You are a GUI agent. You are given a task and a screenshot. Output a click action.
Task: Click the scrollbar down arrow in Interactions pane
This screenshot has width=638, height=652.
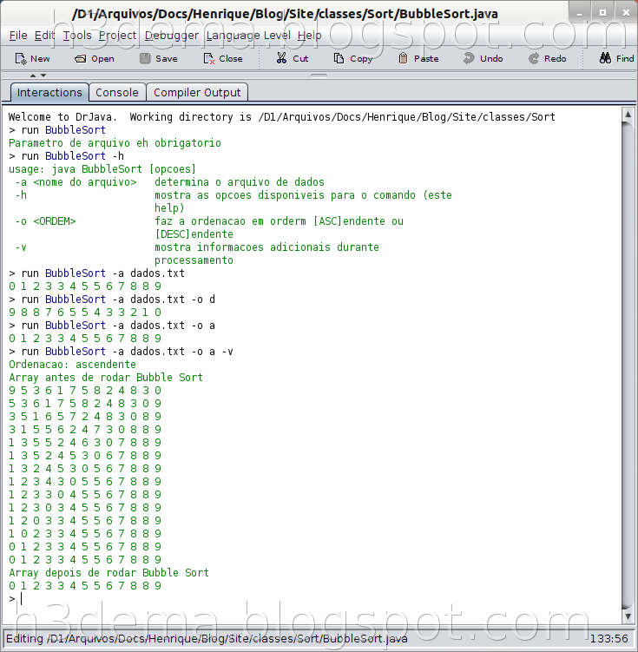[628, 616]
